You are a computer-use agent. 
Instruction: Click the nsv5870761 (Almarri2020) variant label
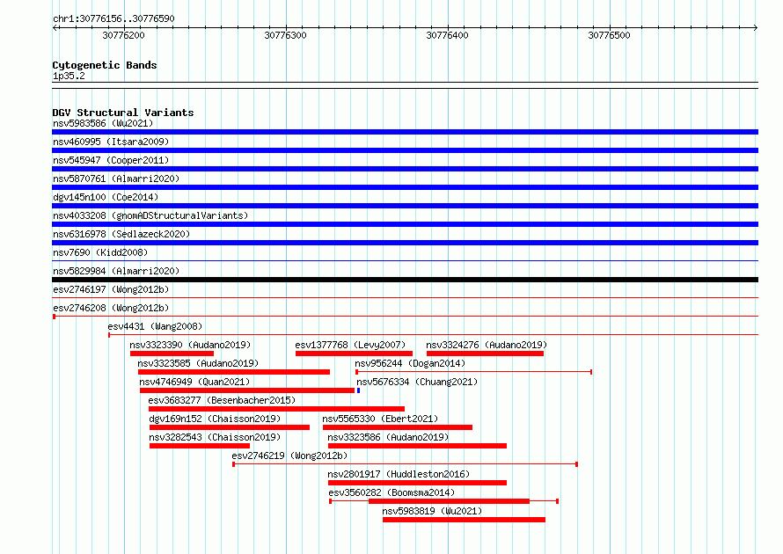click(x=116, y=179)
